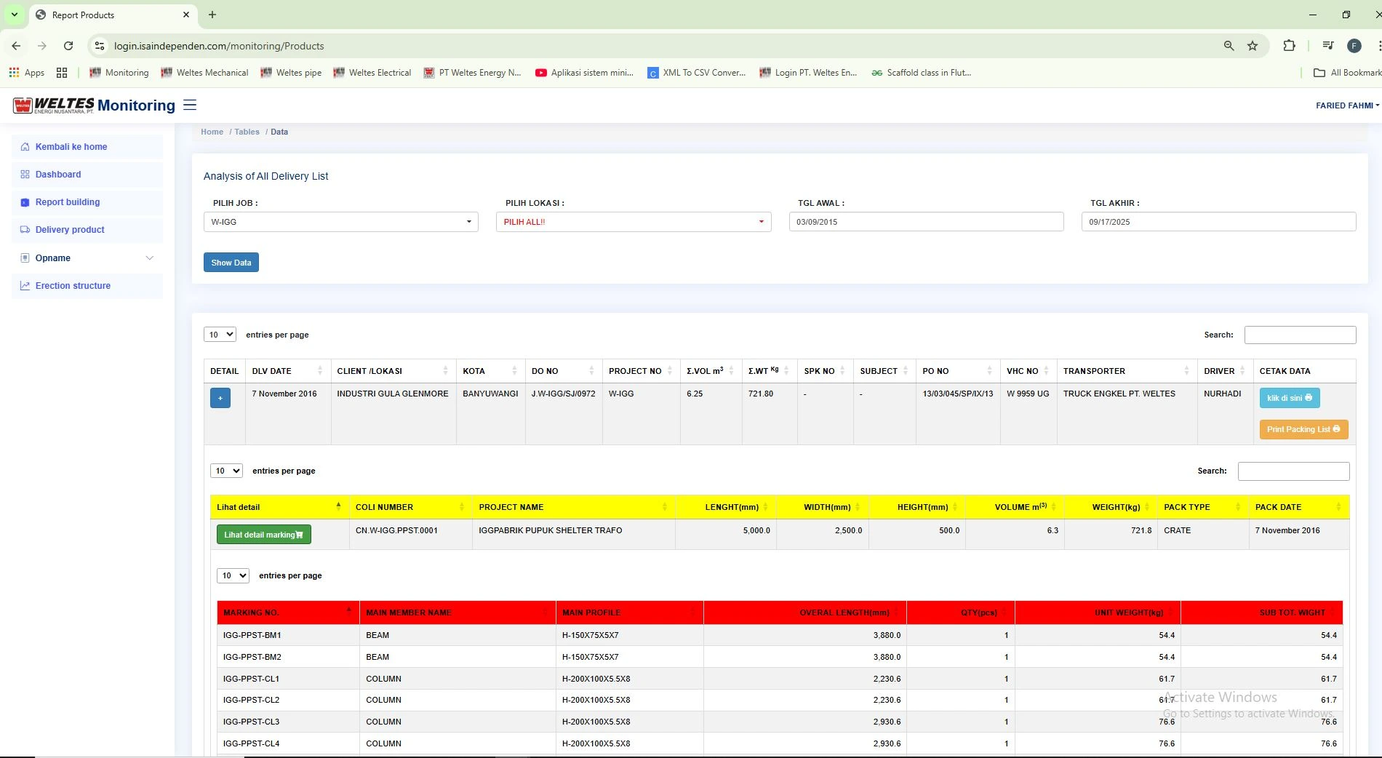Click the TGL AWAL date field

pyautogui.click(x=926, y=222)
